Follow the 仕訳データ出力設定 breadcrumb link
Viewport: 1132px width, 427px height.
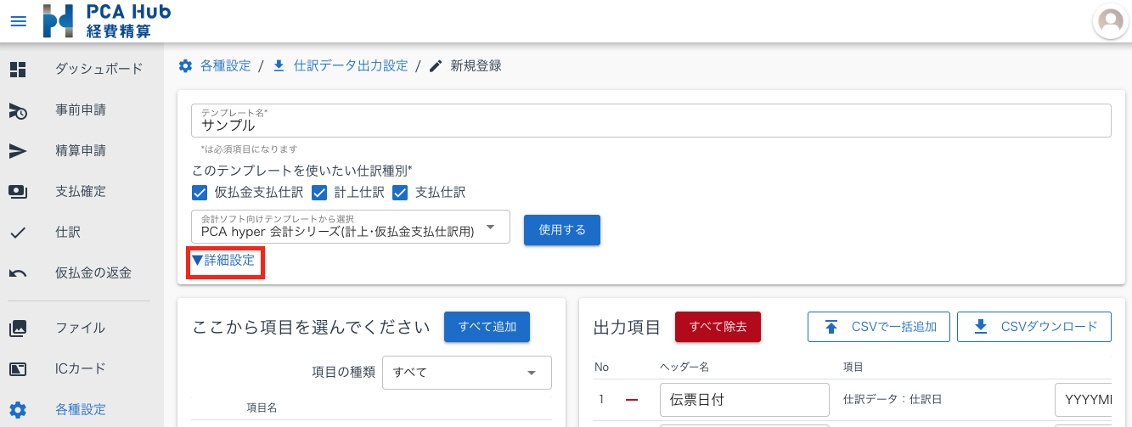pos(351,65)
